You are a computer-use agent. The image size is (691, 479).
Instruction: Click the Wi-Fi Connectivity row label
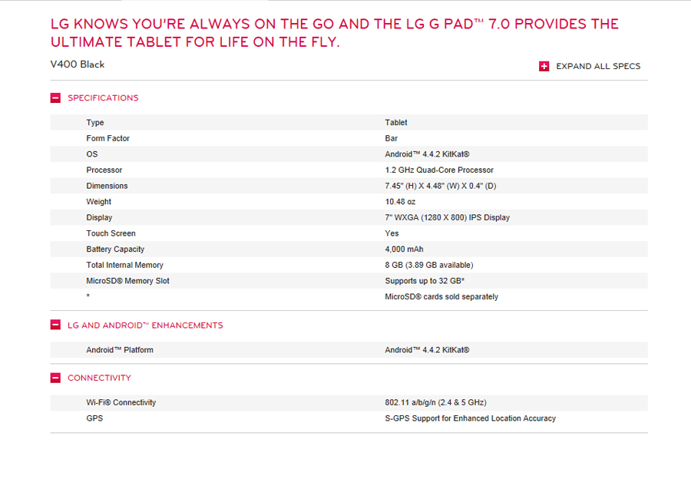121,403
